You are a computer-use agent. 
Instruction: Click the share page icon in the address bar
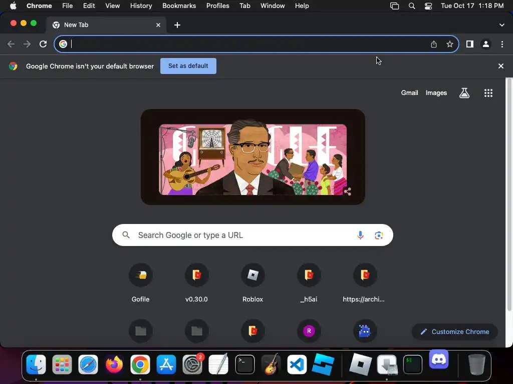coord(434,44)
